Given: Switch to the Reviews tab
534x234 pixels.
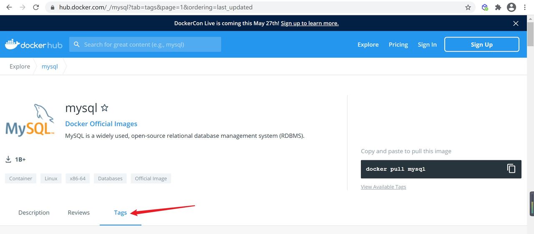Looking at the screenshot, I should [78, 212].
